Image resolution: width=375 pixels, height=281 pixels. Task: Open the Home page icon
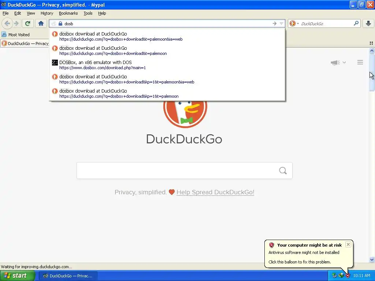pyautogui.click(x=41, y=23)
